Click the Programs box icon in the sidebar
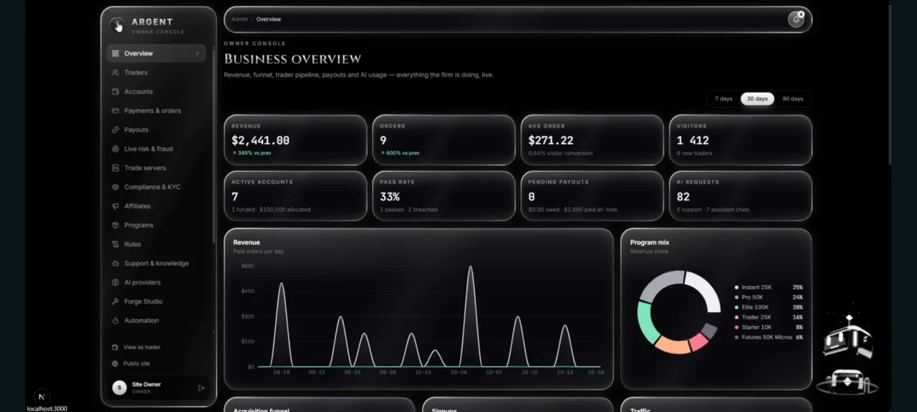917x412 pixels. tap(115, 225)
